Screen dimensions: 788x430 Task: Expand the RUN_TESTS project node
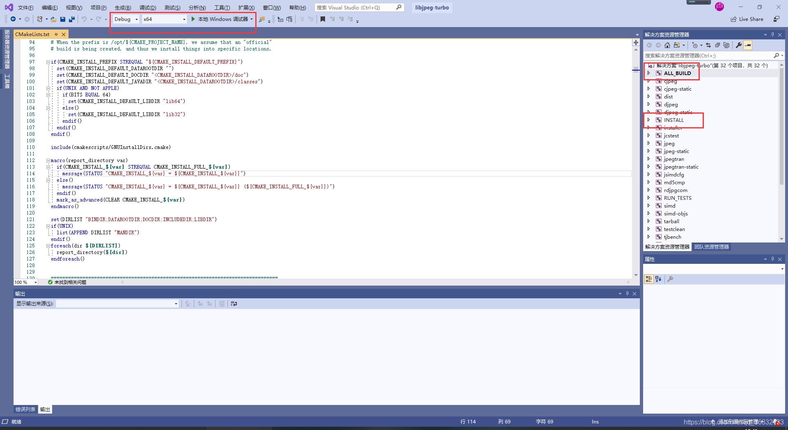pos(648,198)
